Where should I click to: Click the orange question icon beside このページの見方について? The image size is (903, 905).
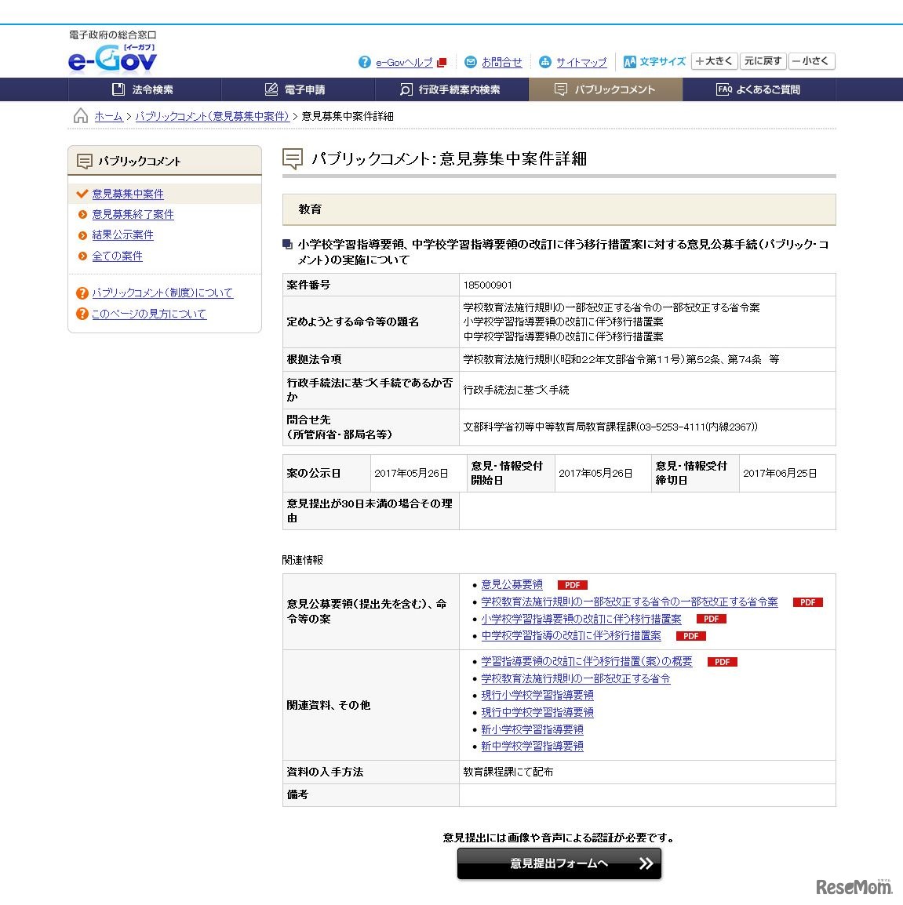[82, 313]
